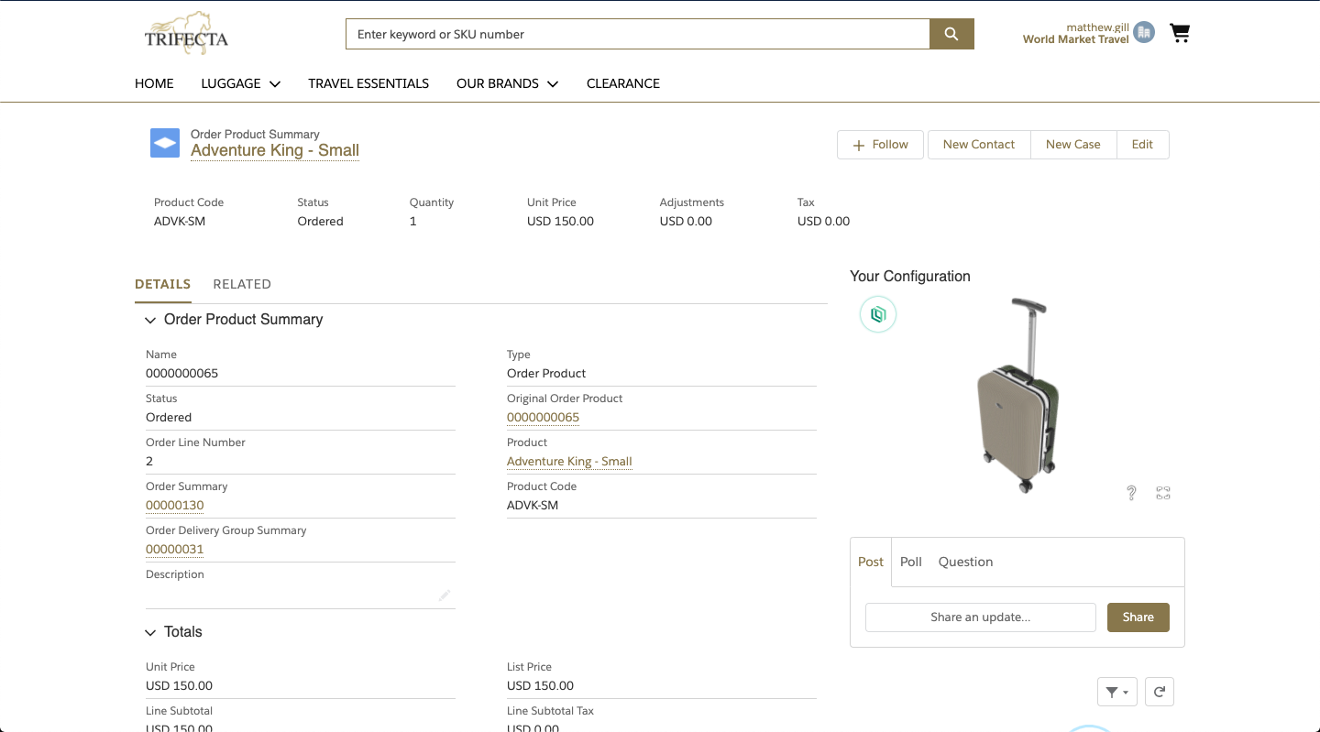Click the suitcase 3D preview image
The image size is (1320, 732).
[1017, 396]
